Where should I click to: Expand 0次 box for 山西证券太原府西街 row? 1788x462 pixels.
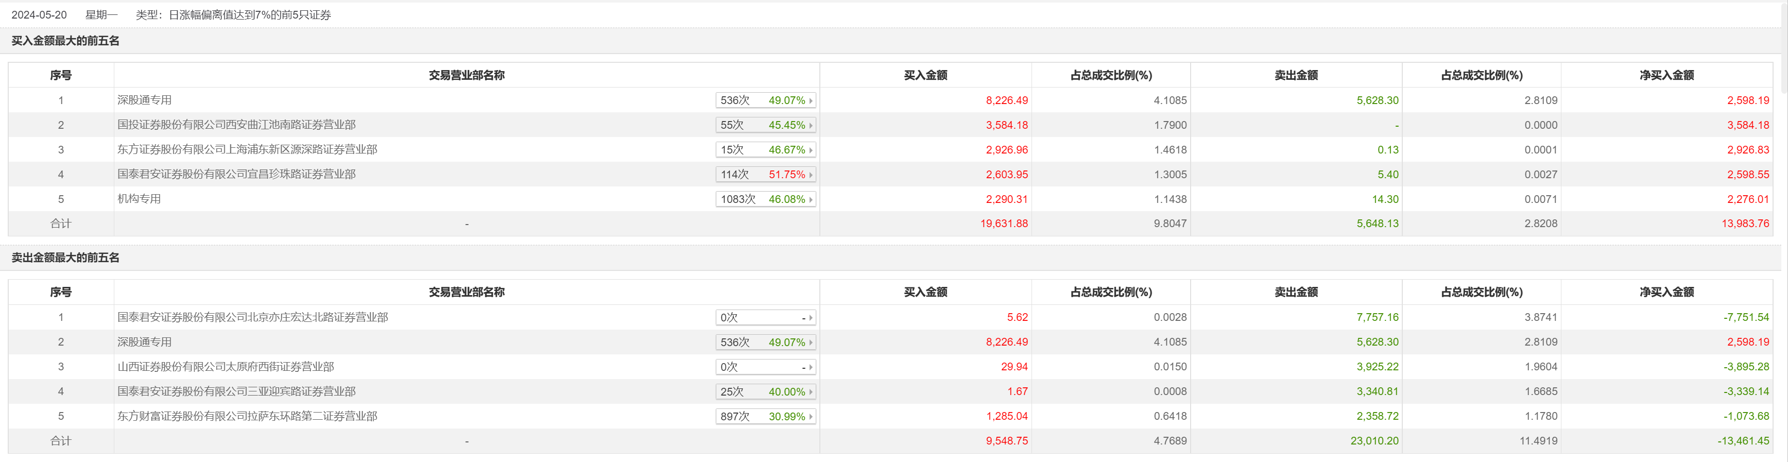[765, 367]
